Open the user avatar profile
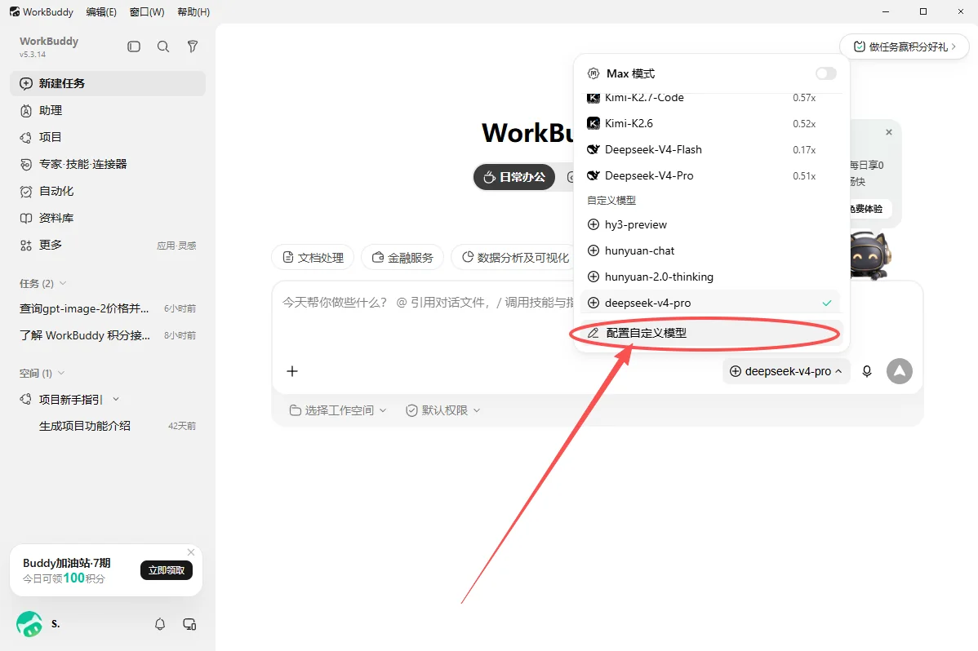 coord(29,624)
